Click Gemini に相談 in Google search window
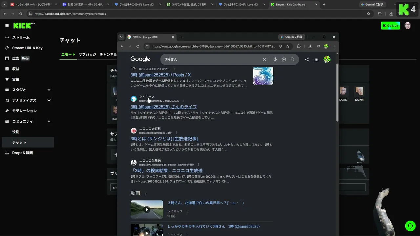Image resolution: width=420 pixels, height=236 pixels. coord(291,37)
